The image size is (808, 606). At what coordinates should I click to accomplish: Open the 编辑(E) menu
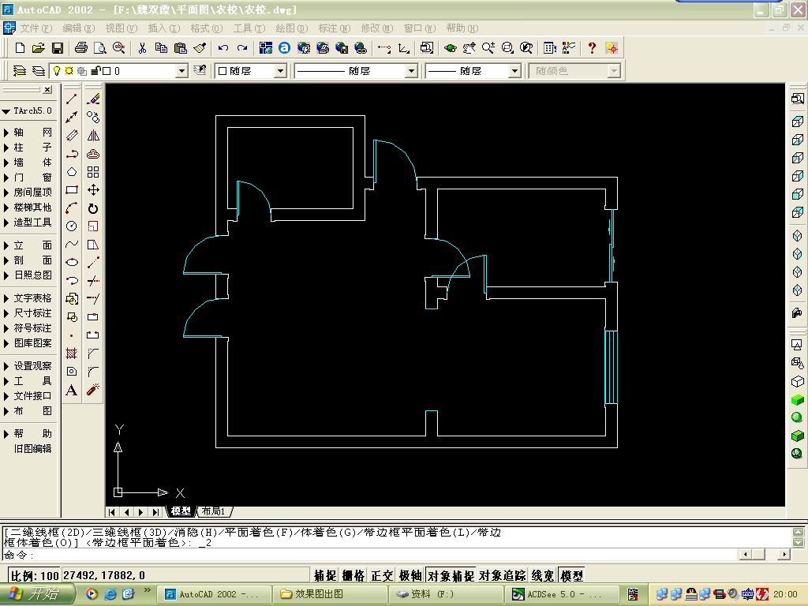pos(78,28)
